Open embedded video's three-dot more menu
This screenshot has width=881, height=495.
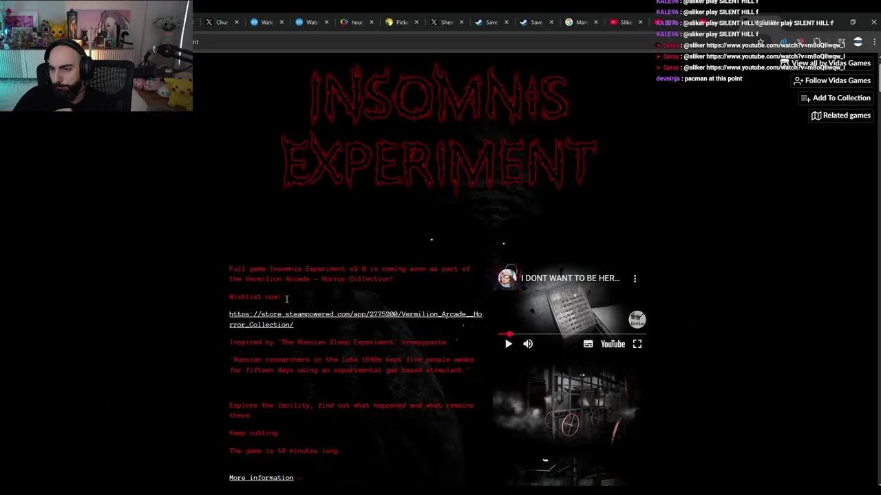pos(635,278)
